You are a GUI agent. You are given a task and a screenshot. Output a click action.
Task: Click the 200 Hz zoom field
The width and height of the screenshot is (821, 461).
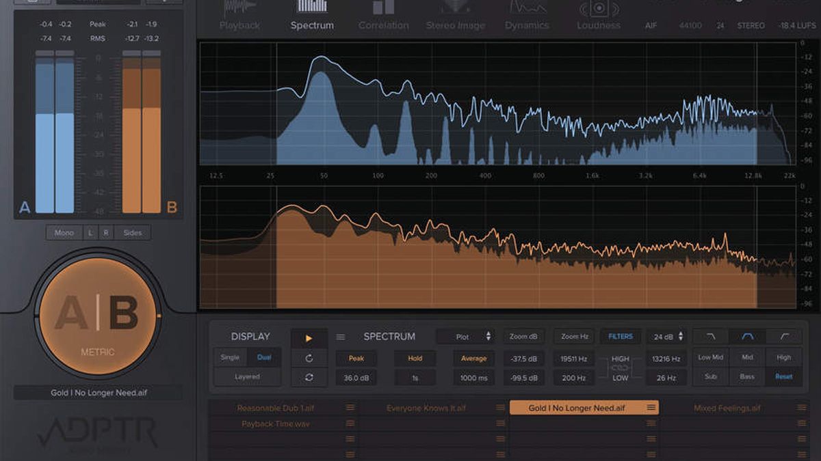coord(575,377)
